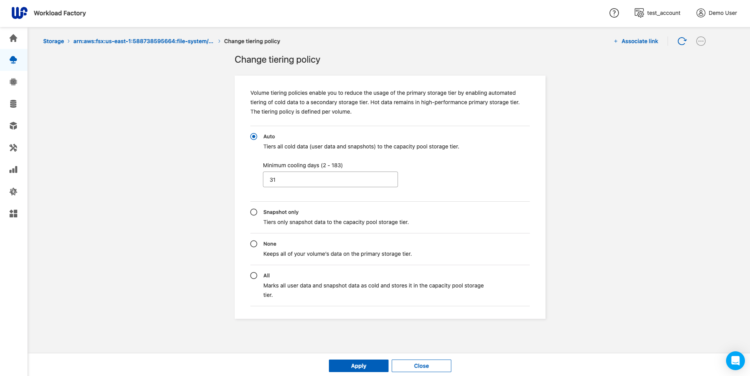Open the test_account selector
The height and width of the screenshot is (376, 750).
(657, 13)
